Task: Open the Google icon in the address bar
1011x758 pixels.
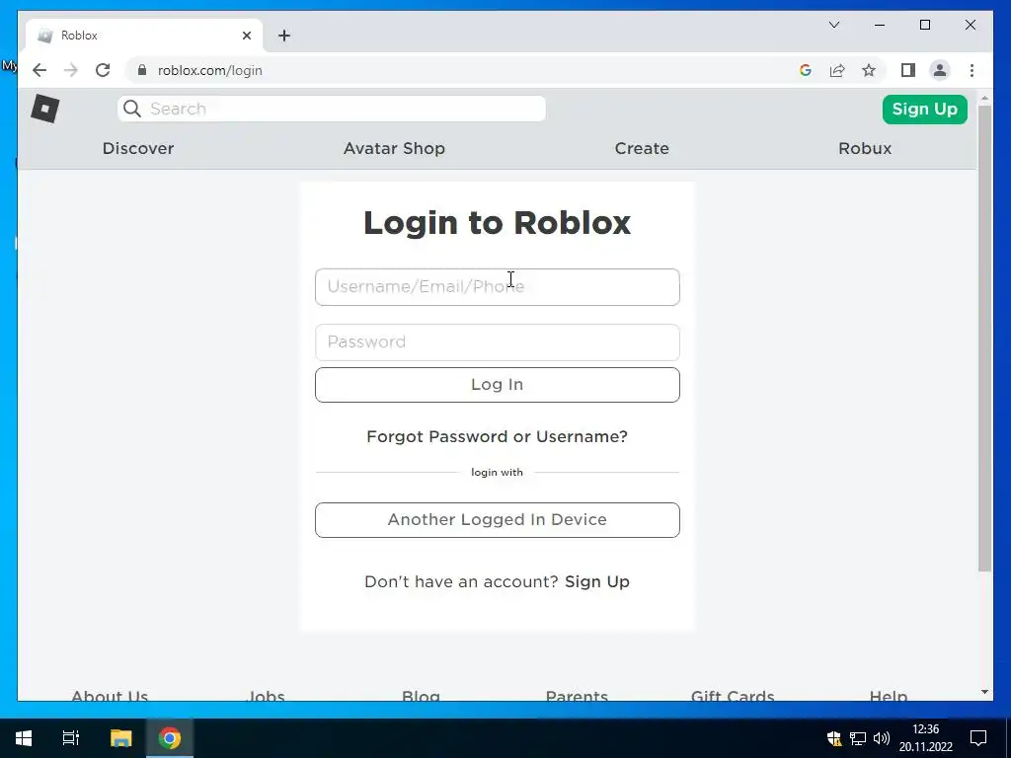Action: click(806, 70)
